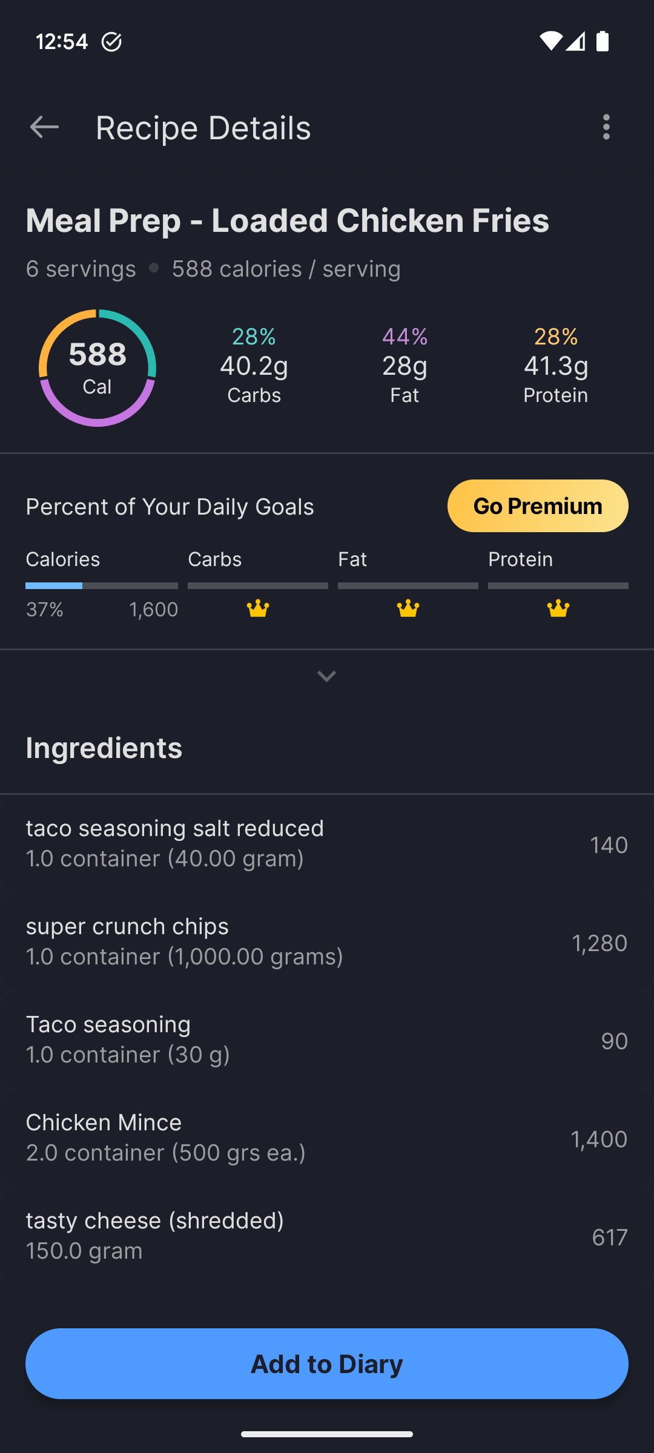This screenshot has height=1453, width=654.
Task: Tap the 588 Cal macro ring chart
Action: 97,367
